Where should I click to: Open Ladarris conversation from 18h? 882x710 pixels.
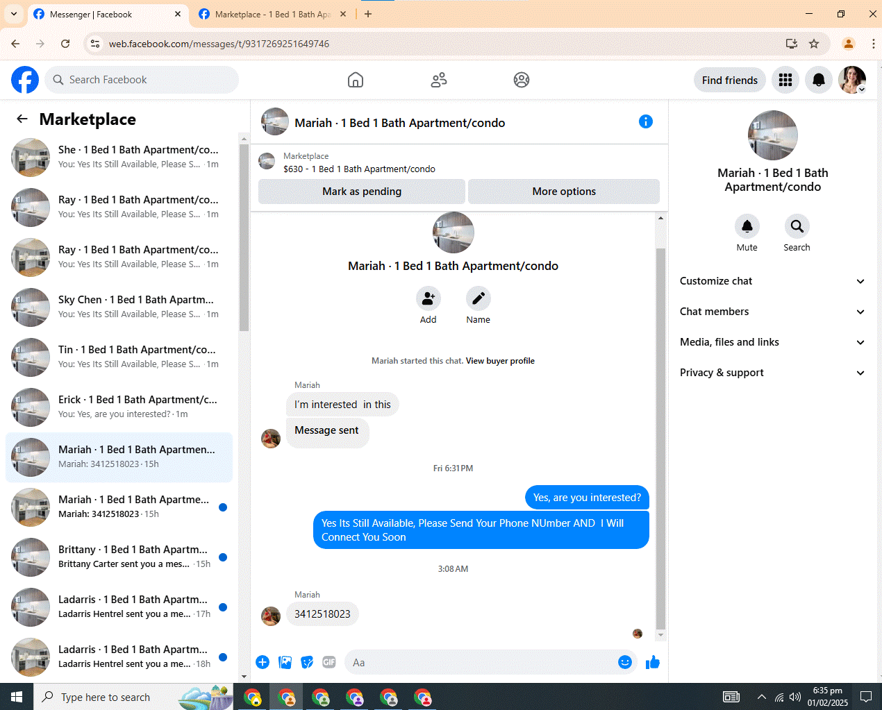(119, 657)
